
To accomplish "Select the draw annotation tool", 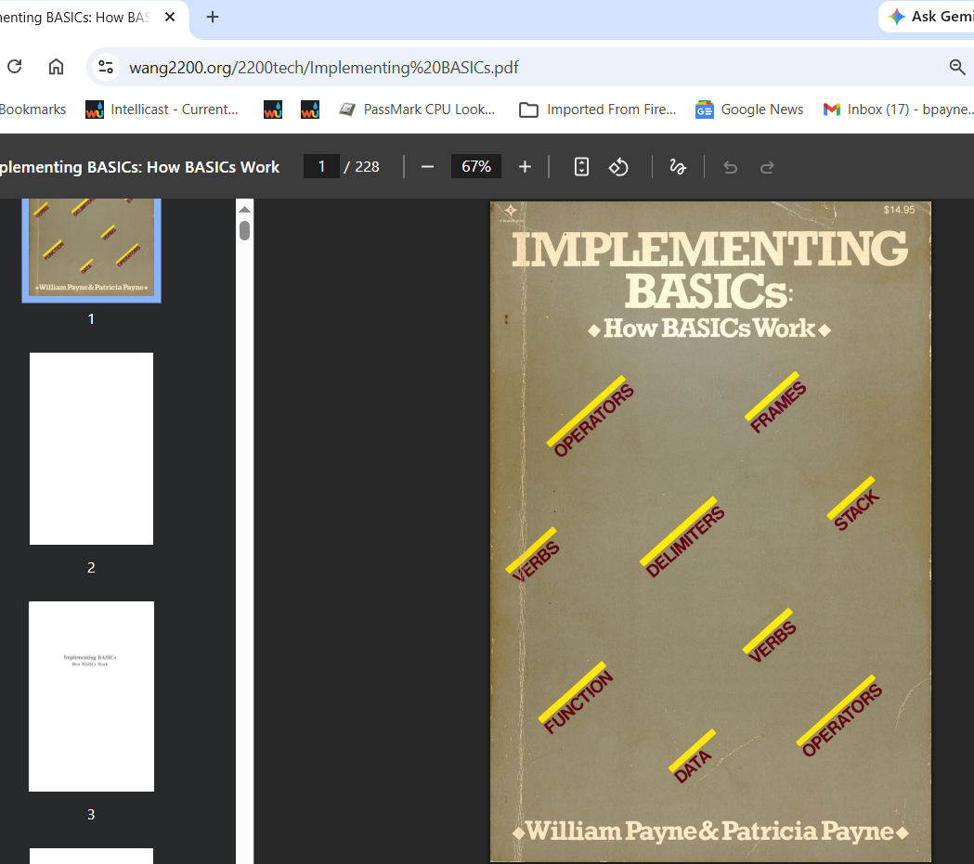I will coord(678,167).
